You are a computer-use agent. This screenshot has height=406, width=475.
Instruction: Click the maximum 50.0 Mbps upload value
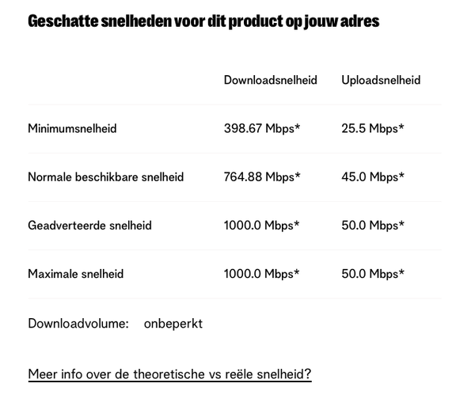point(373,274)
